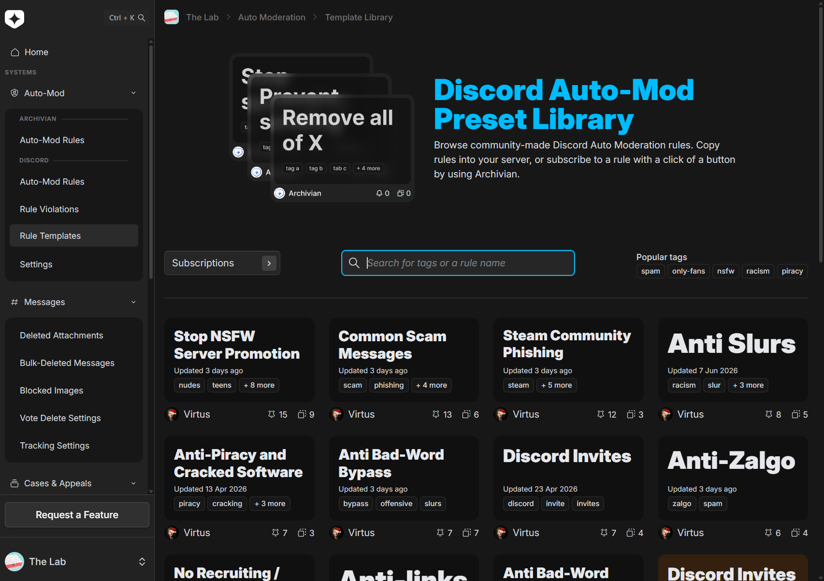This screenshot has height=581, width=824.
Task: Collapse the Messages section chevron
Action: point(133,302)
